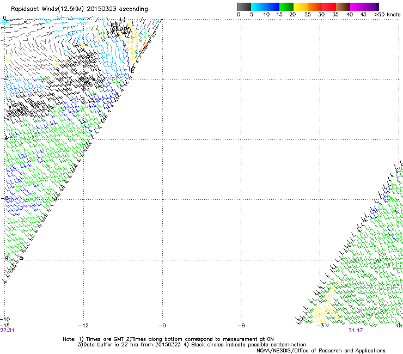This screenshot has width=403, height=354.
Task: Click the 'Times are GMT' note line
Action: click(x=168, y=339)
